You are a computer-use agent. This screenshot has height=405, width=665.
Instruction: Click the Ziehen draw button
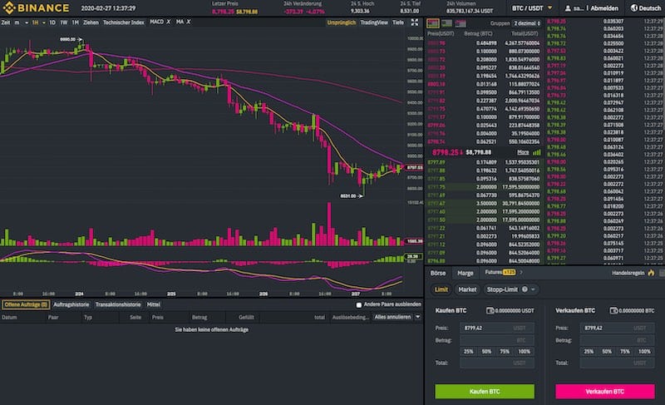(x=91, y=22)
